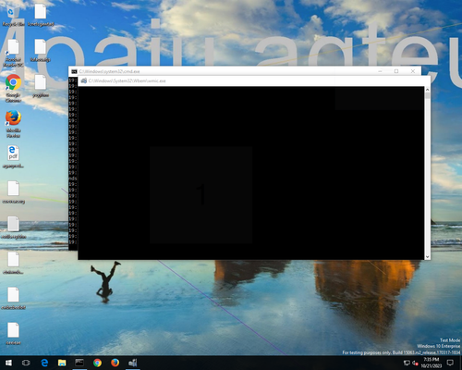Open cmd.exe window system menu icon

click(74, 71)
